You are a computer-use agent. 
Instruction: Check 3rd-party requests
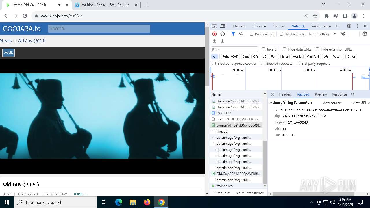pyautogui.click(x=298, y=63)
